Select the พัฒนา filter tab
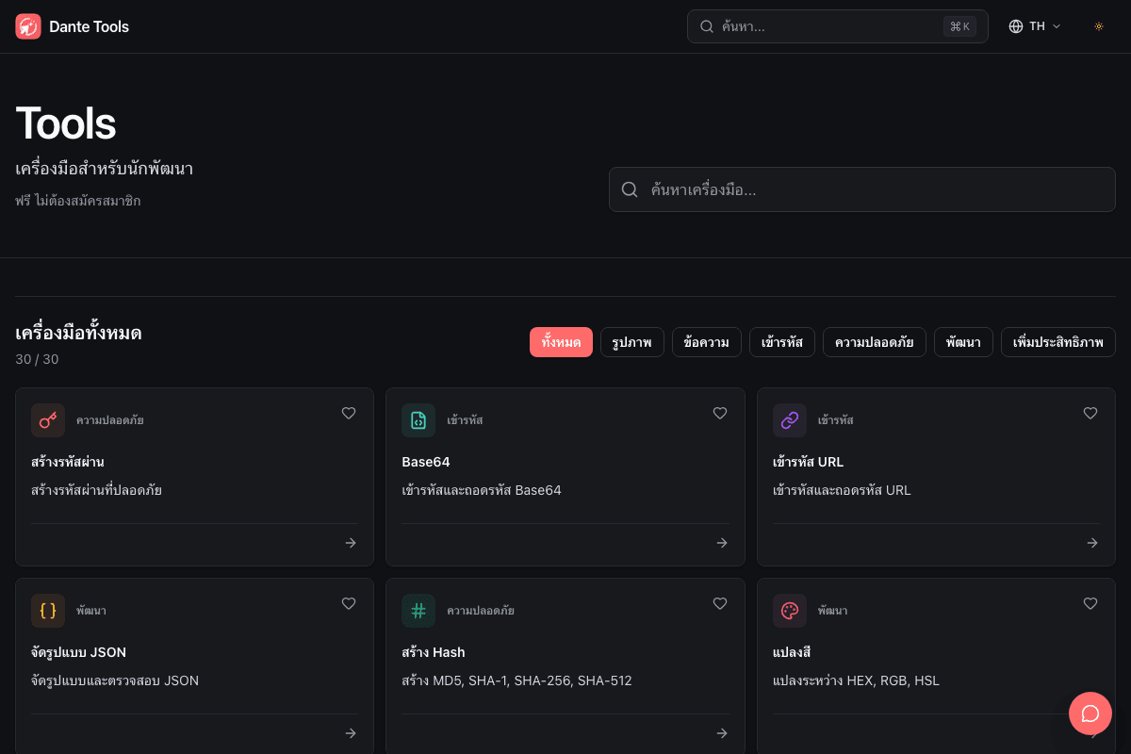This screenshot has height=754, width=1131. pos(963,342)
